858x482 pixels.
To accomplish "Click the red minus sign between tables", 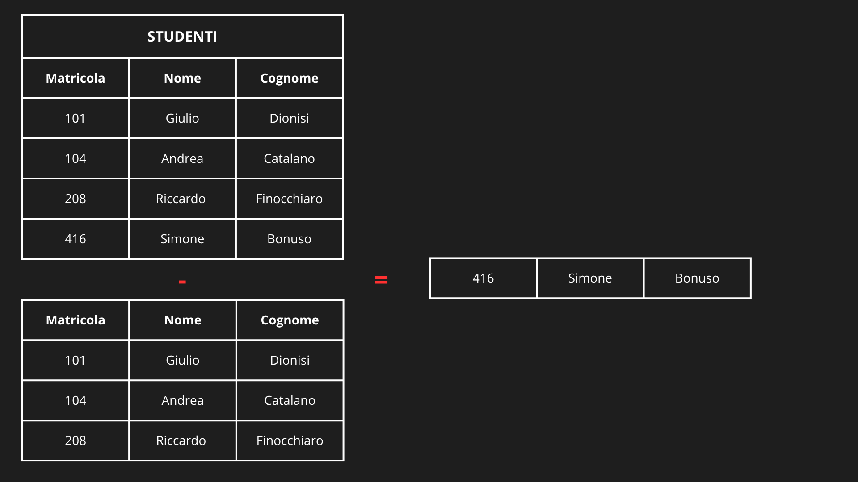I will tap(182, 282).
